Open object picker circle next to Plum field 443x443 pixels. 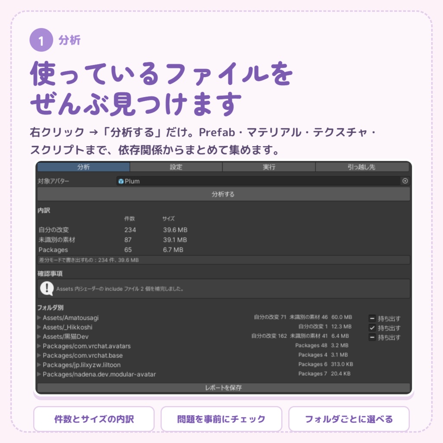click(405, 181)
